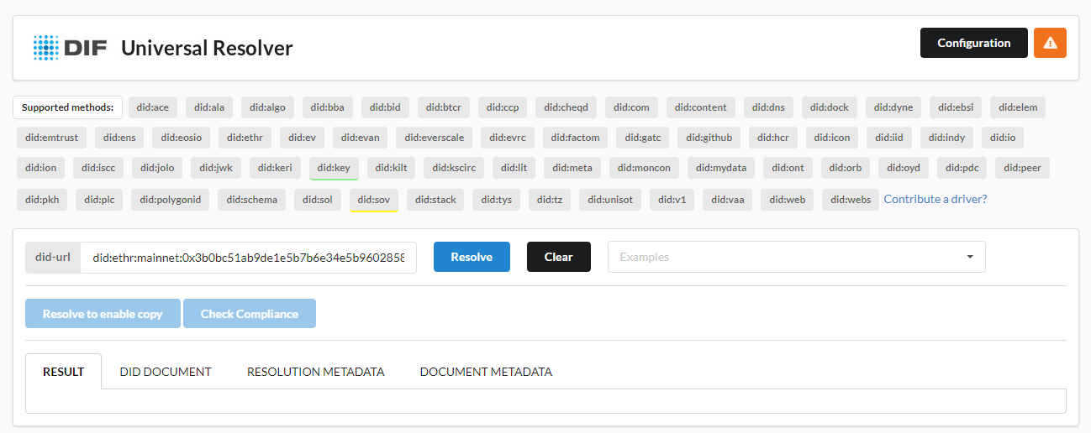Screen dimensions: 1091x433
Task: Choose the did:indy method tag
Action: point(947,138)
